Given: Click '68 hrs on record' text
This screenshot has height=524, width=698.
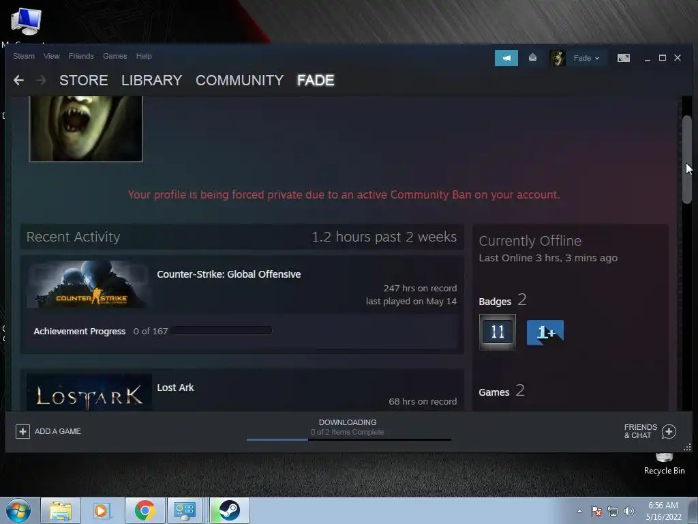Looking at the screenshot, I should point(423,401).
